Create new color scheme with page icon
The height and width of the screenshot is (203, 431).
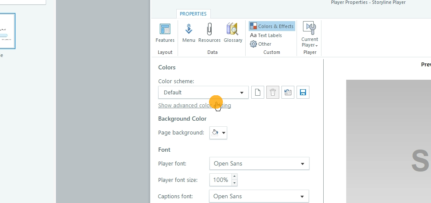257,92
